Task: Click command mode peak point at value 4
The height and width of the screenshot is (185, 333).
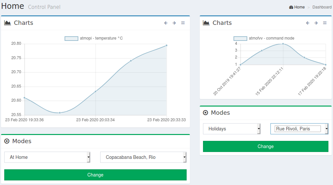Action: click(283, 44)
